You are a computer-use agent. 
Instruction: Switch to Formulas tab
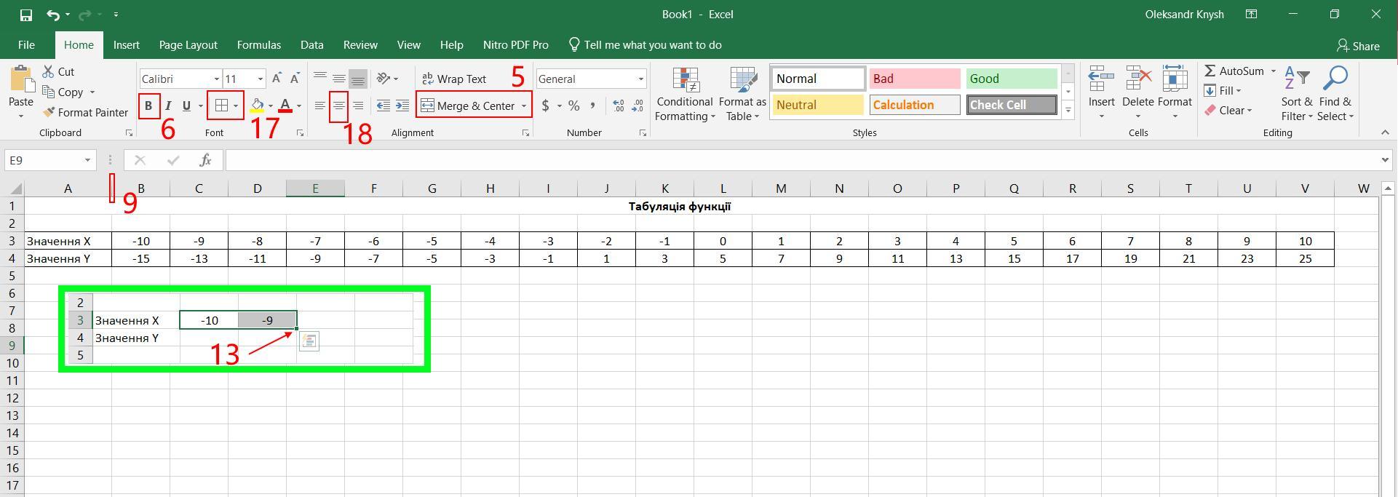[x=258, y=45]
